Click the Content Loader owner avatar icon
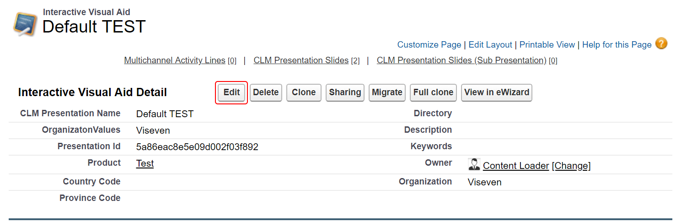Viewport: 676px width, 222px height. (474, 165)
